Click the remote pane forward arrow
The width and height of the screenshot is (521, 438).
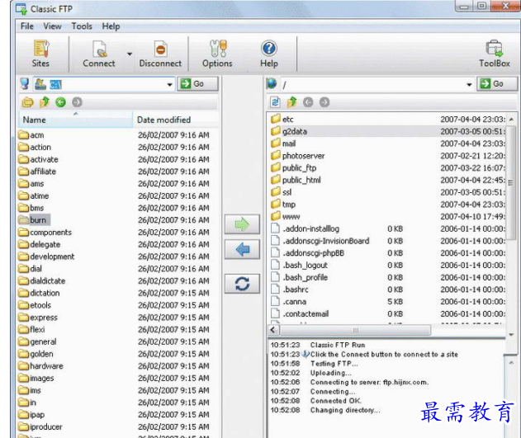pyautogui.click(x=324, y=102)
